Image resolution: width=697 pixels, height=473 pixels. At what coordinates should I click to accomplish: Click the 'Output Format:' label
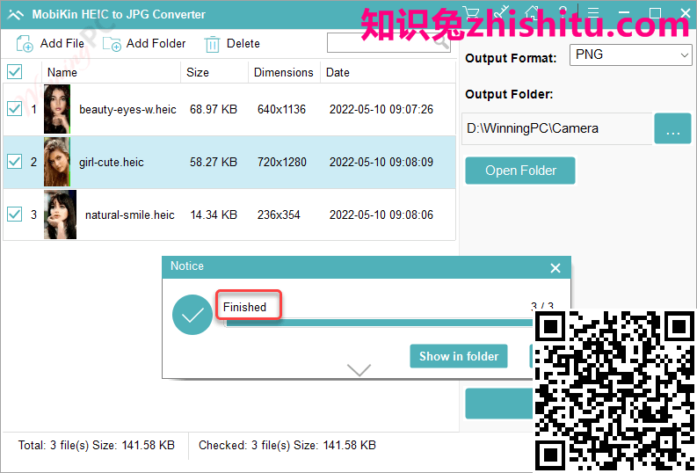pyautogui.click(x=511, y=58)
